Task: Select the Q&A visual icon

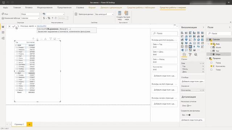Action: [186, 50]
